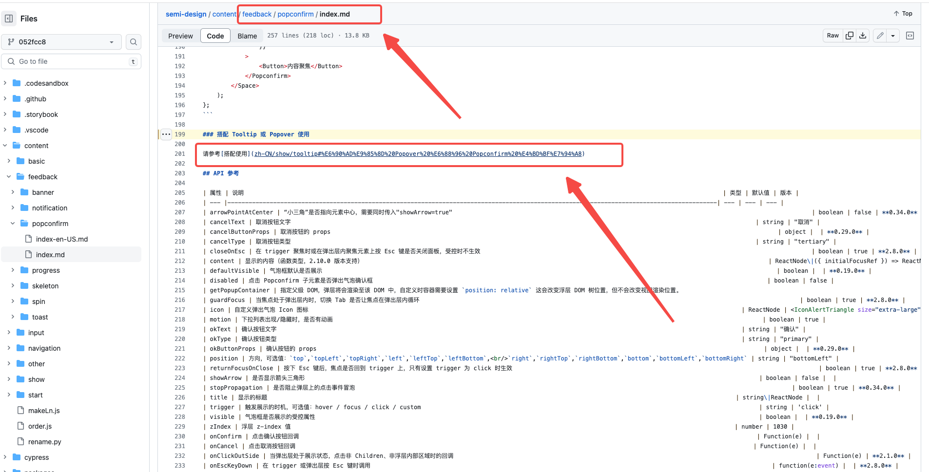
Task: Collapse the Files side panel
Action: [x=9, y=18]
